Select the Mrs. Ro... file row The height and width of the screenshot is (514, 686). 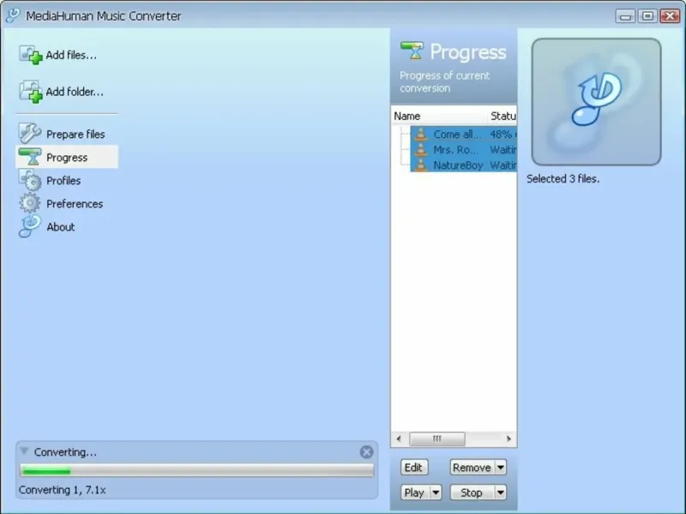463,149
